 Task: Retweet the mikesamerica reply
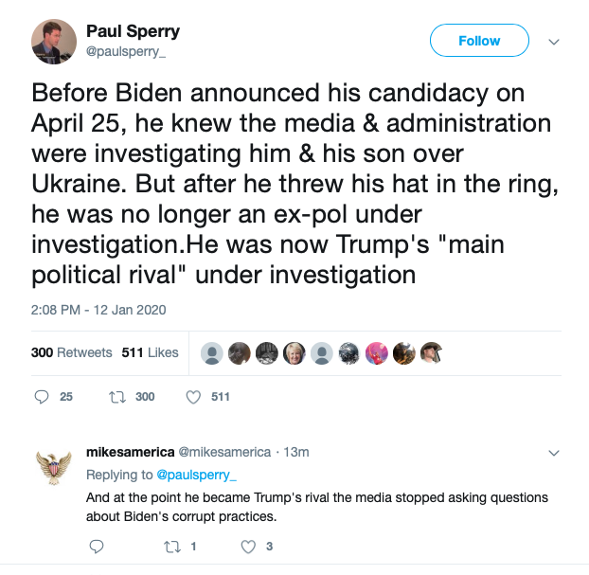[x=171, y=546]
